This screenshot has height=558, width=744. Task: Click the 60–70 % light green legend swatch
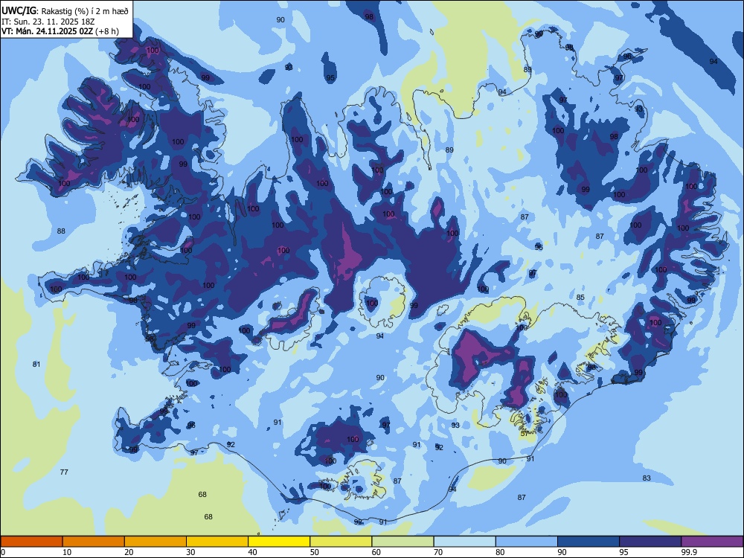pos(403,542)
